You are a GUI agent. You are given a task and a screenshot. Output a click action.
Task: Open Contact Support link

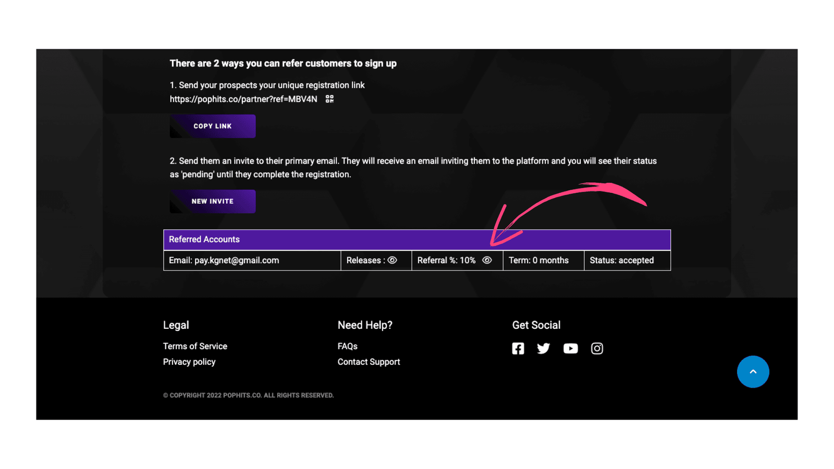click(x=369, y=362)
